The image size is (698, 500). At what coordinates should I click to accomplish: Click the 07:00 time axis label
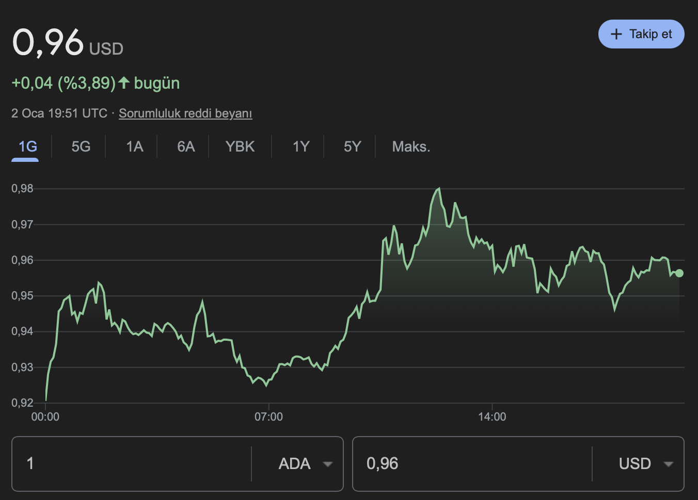pos(268,417)
